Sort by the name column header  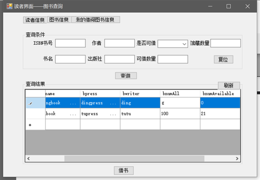[62, 94]
